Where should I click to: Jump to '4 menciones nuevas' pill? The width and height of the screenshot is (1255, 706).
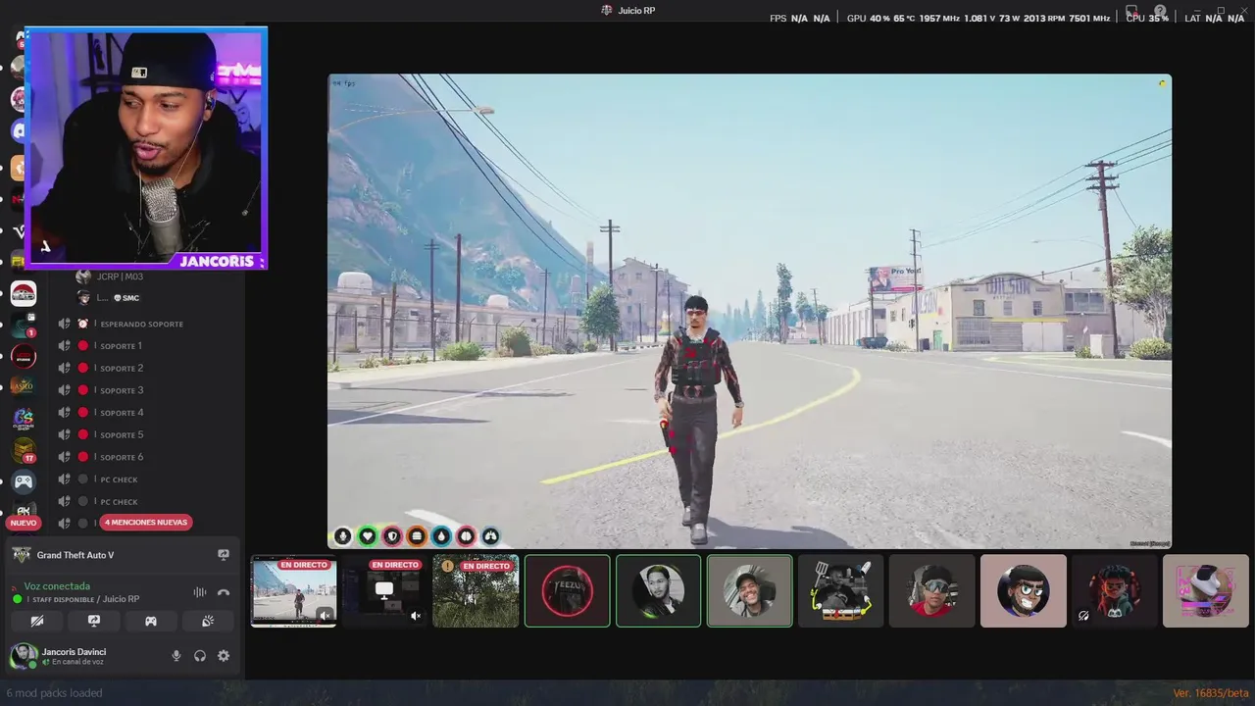pyautogui.click(x=146, y=523)
